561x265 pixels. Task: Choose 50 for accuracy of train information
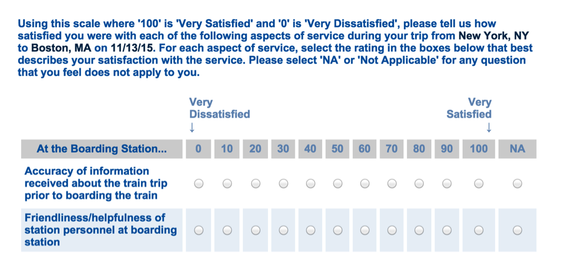pos(337,184)
